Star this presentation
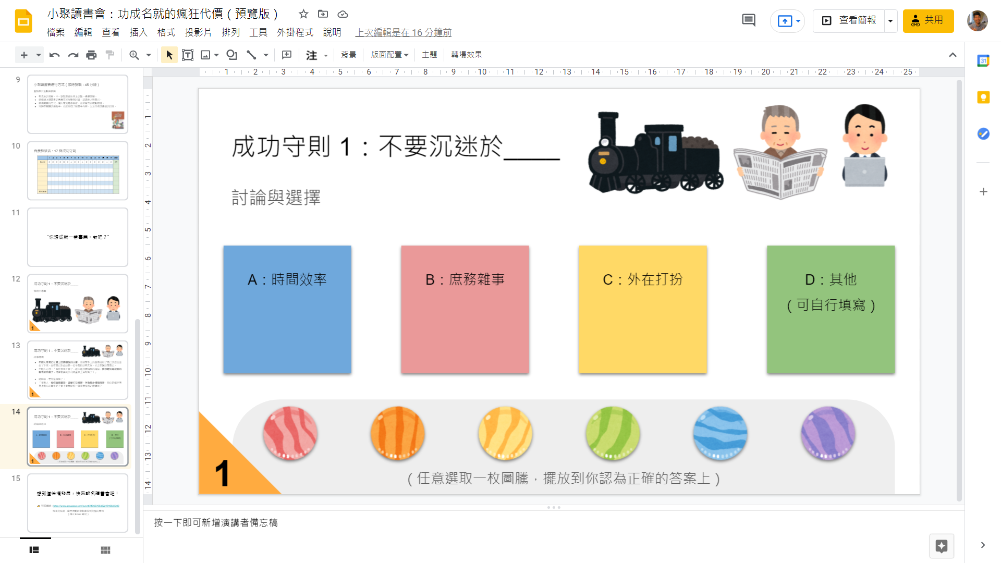Image resolution: width=1001 pixels, height=563 pixels. coord(303,14)
